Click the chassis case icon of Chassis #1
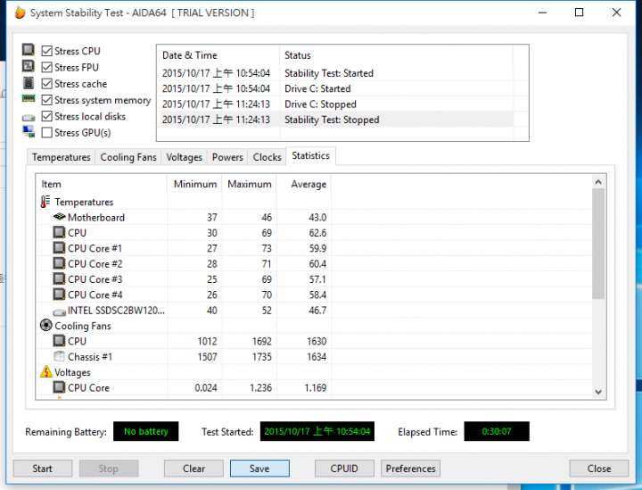Screen dimensions: 642x490 pos(60,356)
